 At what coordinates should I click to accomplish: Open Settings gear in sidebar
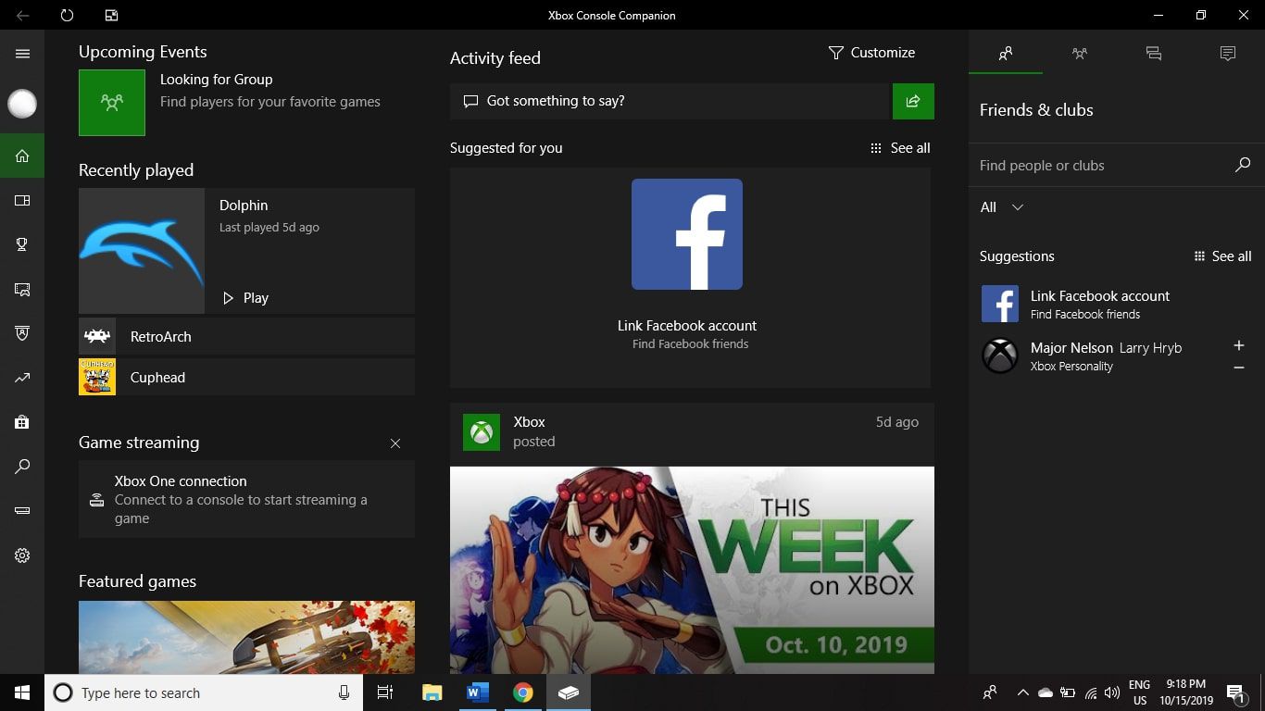tap(22, 555)
